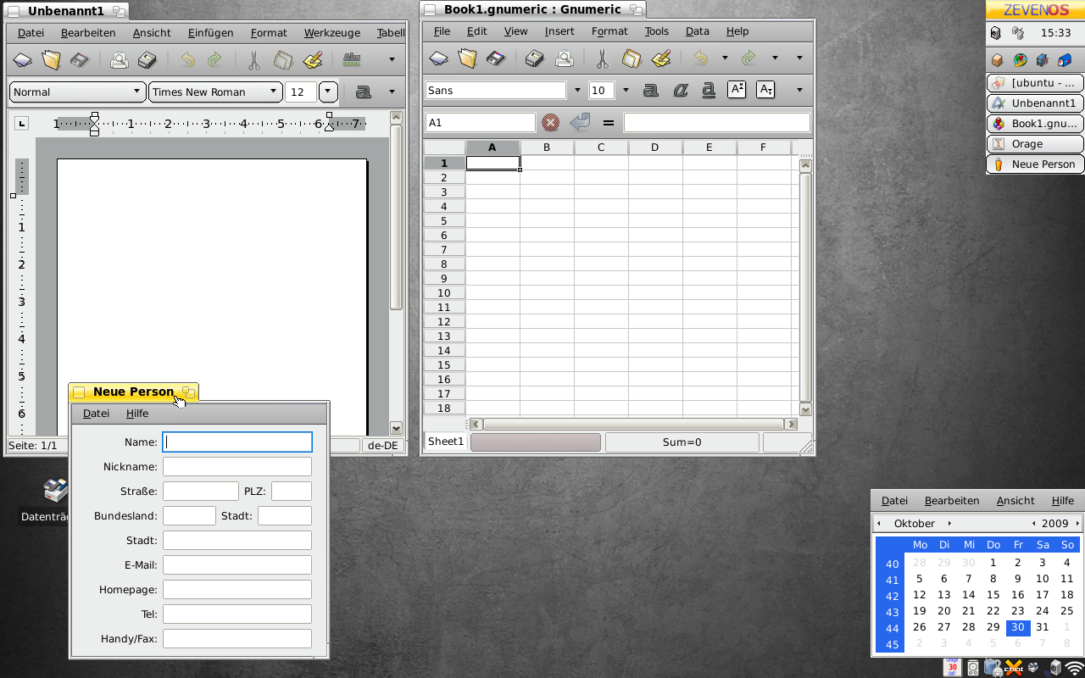This screenshot has height=678, width=1085.
Task: Select the Sheet1 tab in Gnumeric
Action: tap(446, 442)
